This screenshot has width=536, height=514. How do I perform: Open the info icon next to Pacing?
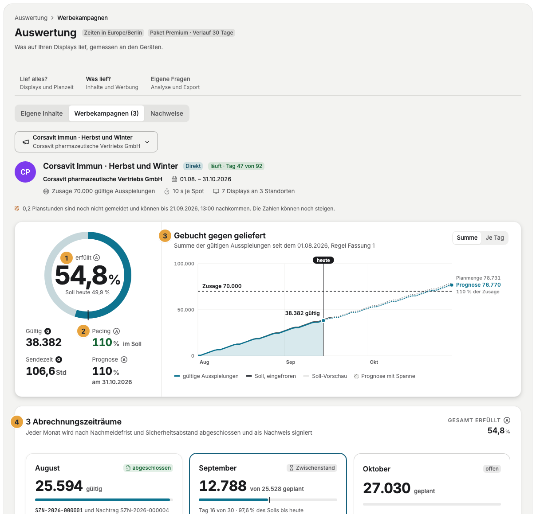point(117,331)
